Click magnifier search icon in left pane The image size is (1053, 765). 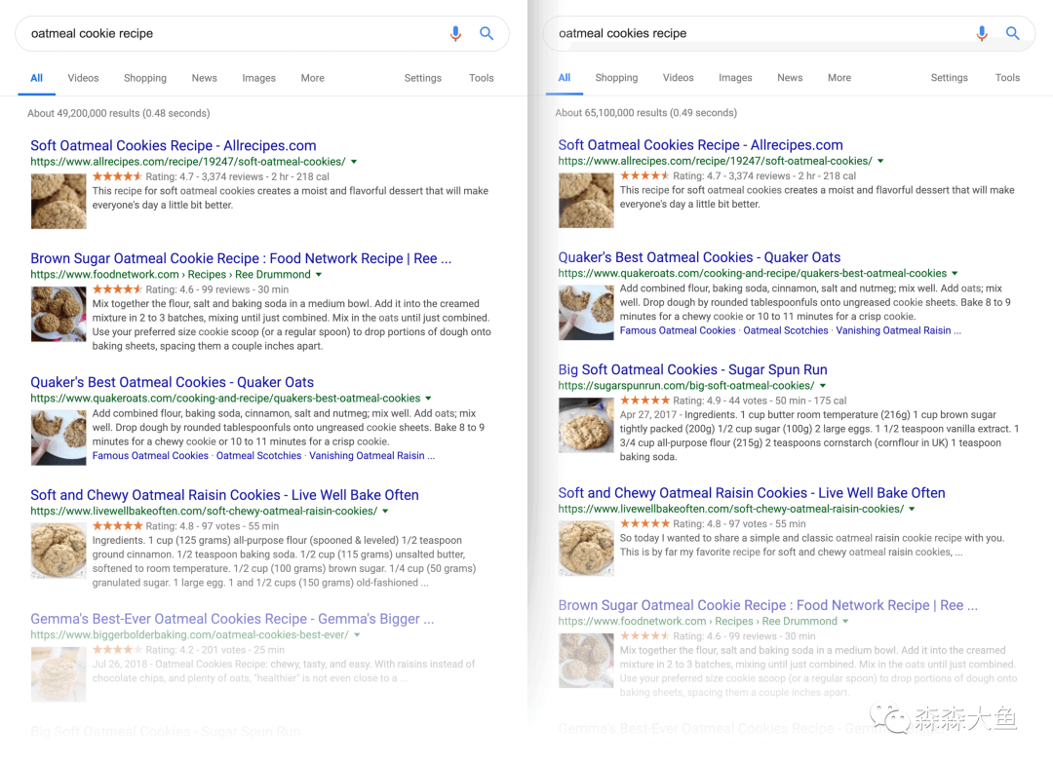coord(487,33)
